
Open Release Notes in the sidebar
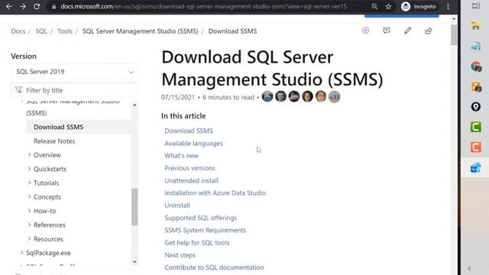coord(54,141)
